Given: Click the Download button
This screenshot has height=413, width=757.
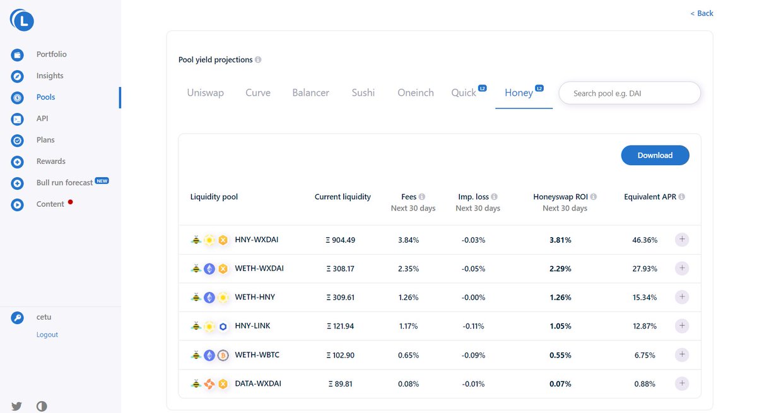Looking at the screenshot, I should click(x=655, y=155).
